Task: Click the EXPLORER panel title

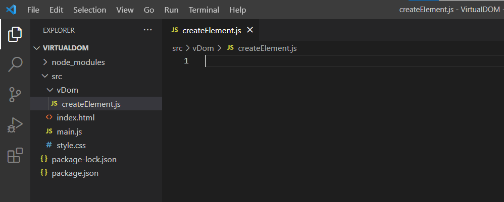Action: pos(59,30)
